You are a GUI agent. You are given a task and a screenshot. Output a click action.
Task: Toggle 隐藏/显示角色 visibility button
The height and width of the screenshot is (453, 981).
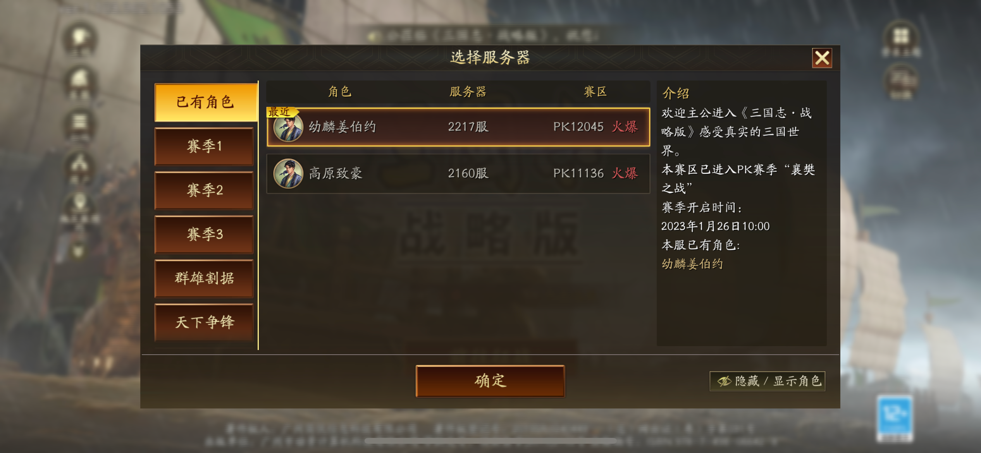point(768,381)
